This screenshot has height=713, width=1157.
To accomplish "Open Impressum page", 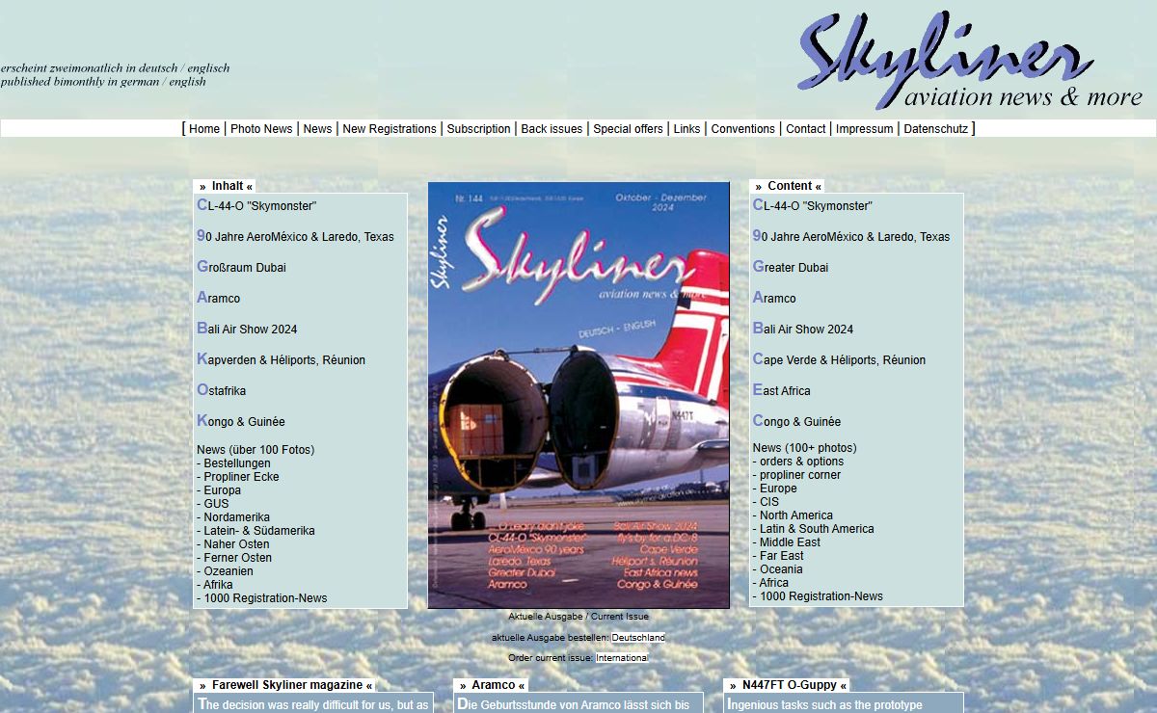I will (864, 129).
